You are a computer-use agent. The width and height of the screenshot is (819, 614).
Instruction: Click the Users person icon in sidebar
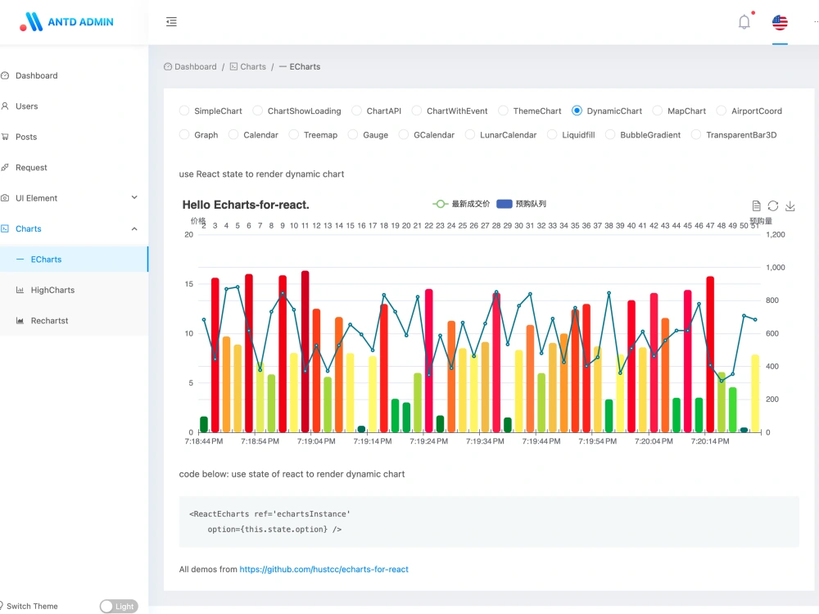click(5, 106)
